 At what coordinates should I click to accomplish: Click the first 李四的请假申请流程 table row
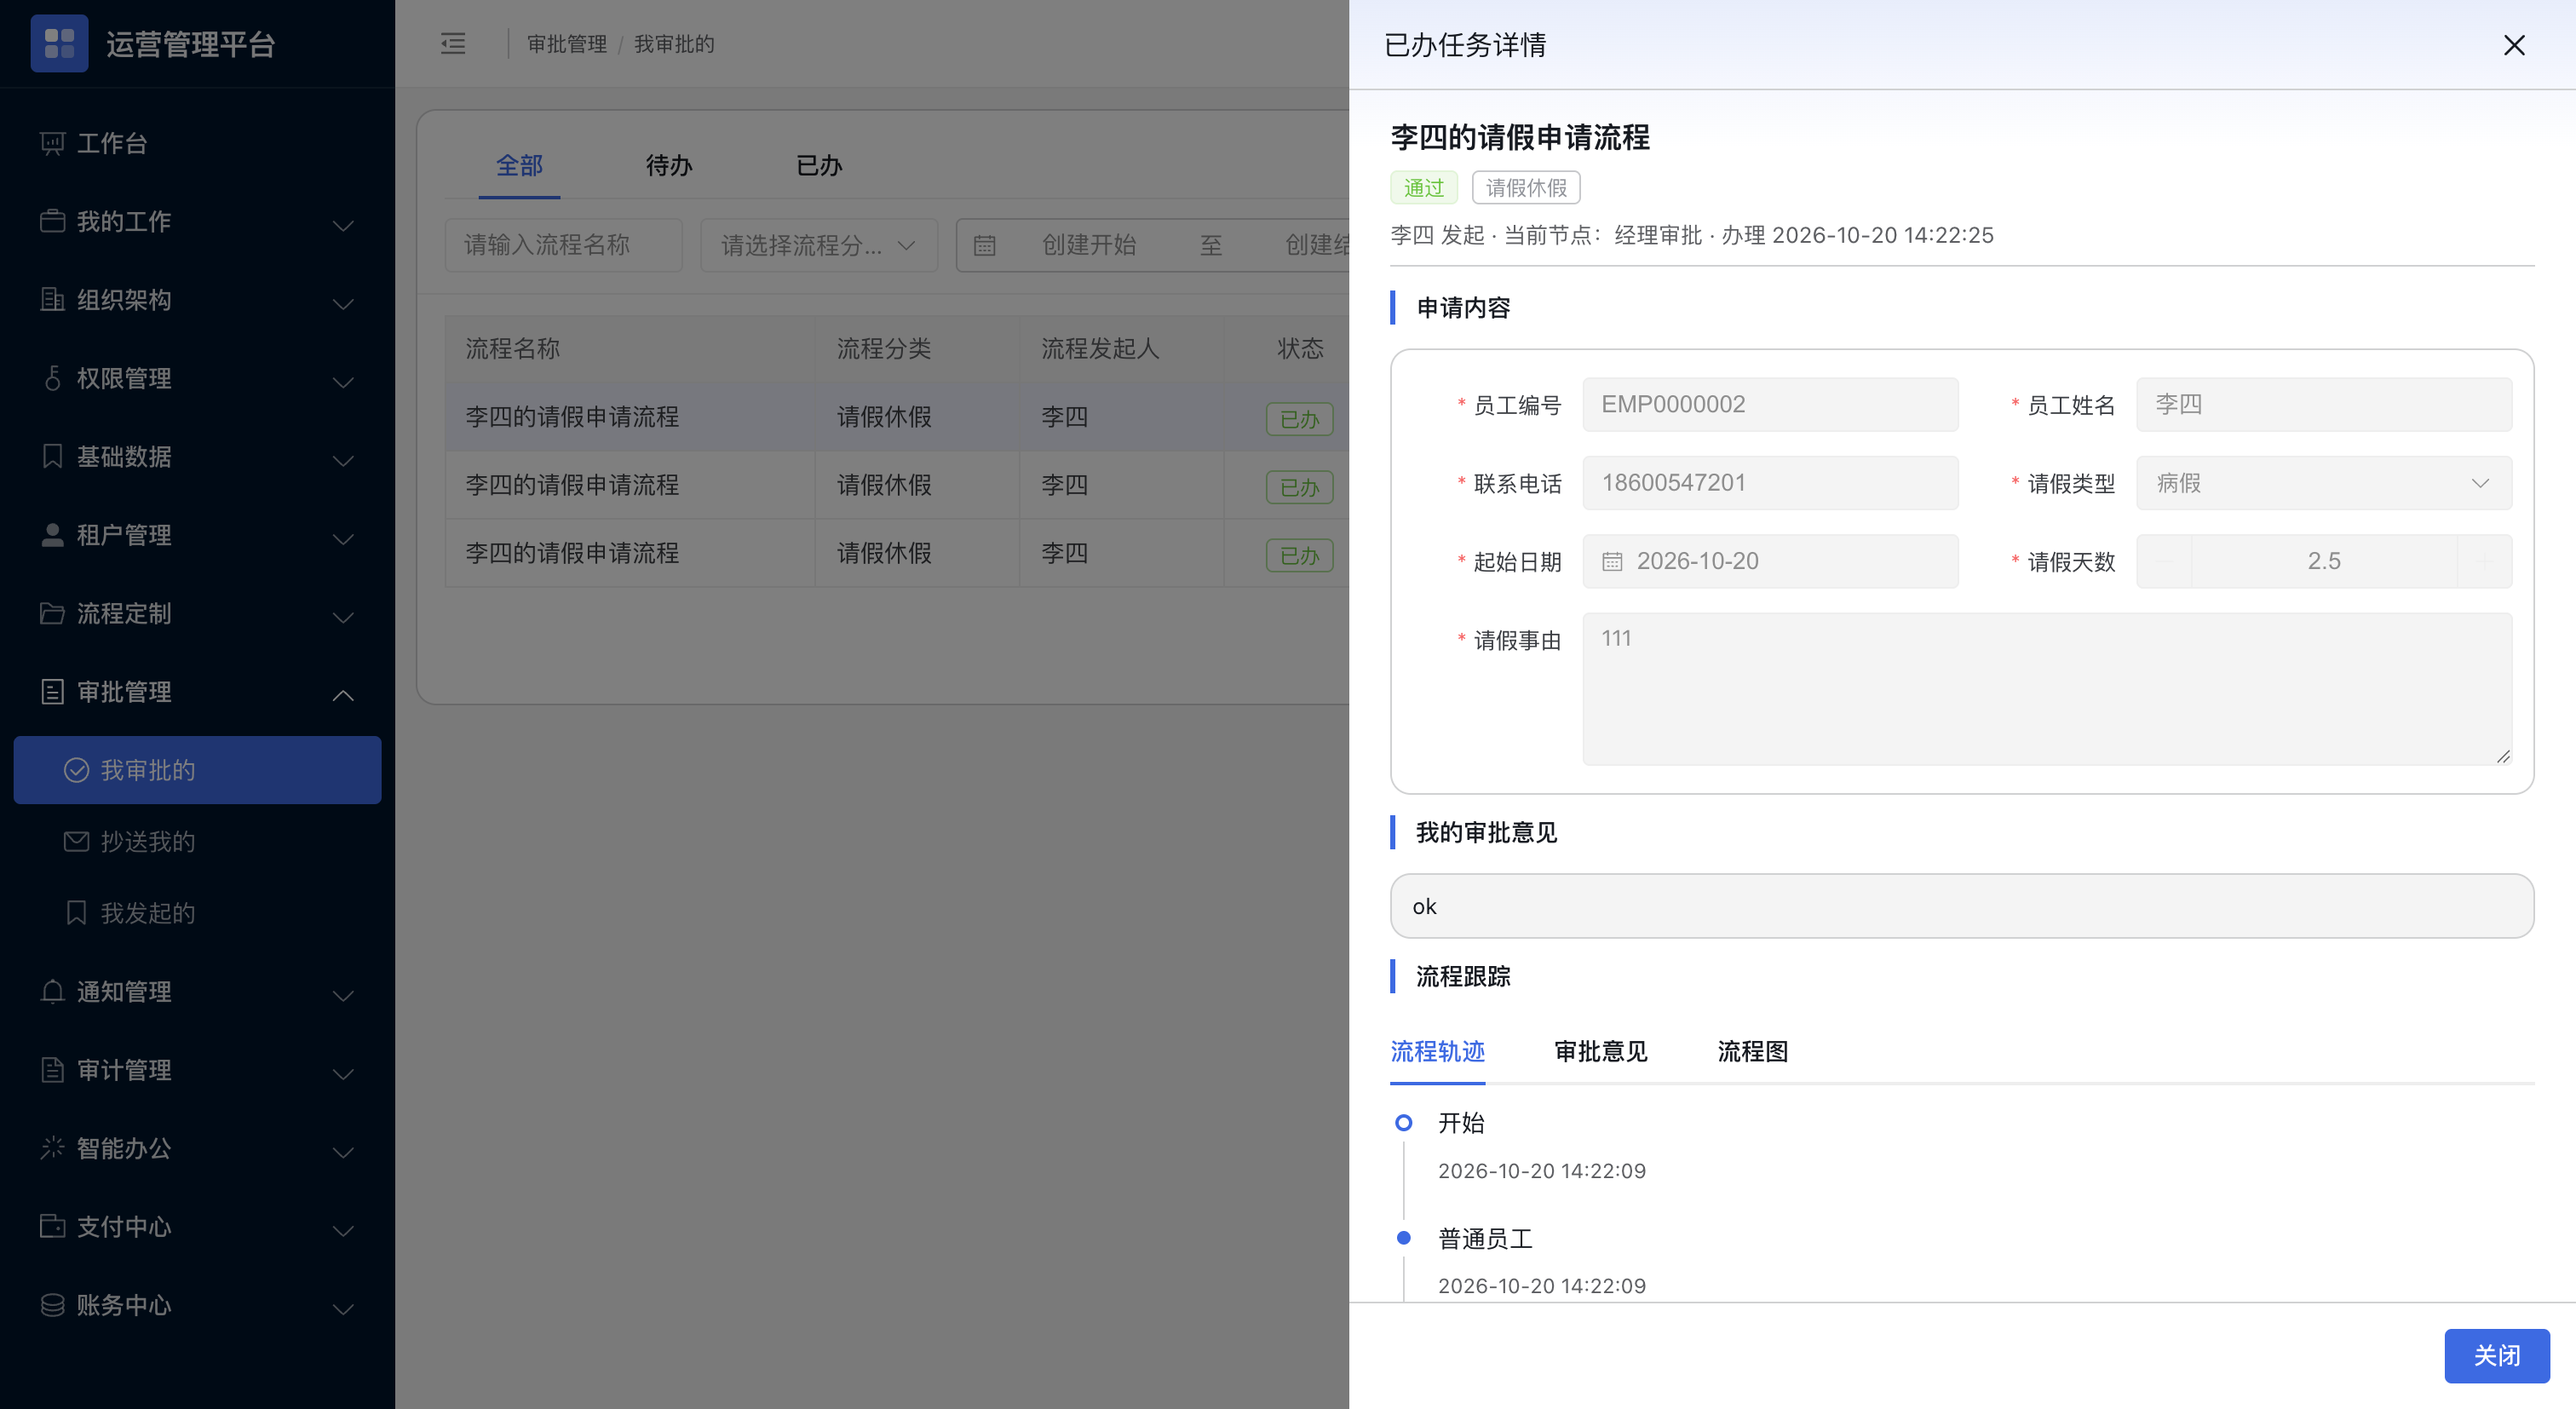(x=897, y=417)
